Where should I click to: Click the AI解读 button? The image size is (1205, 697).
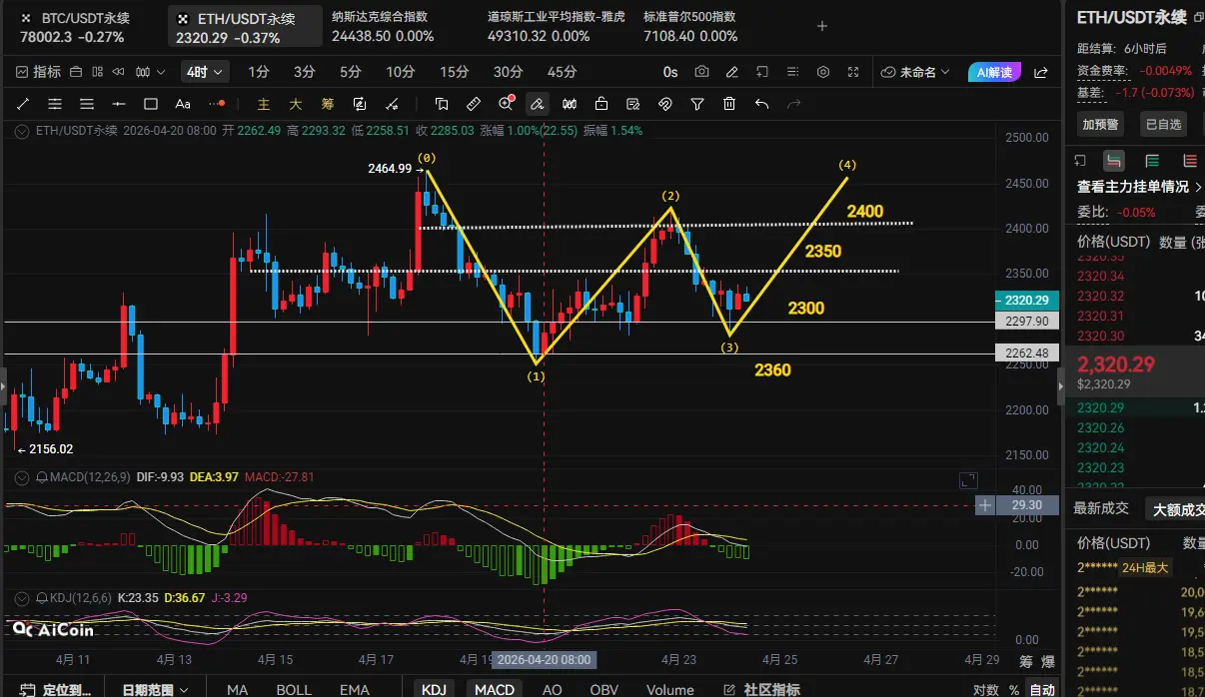(995, 72)
